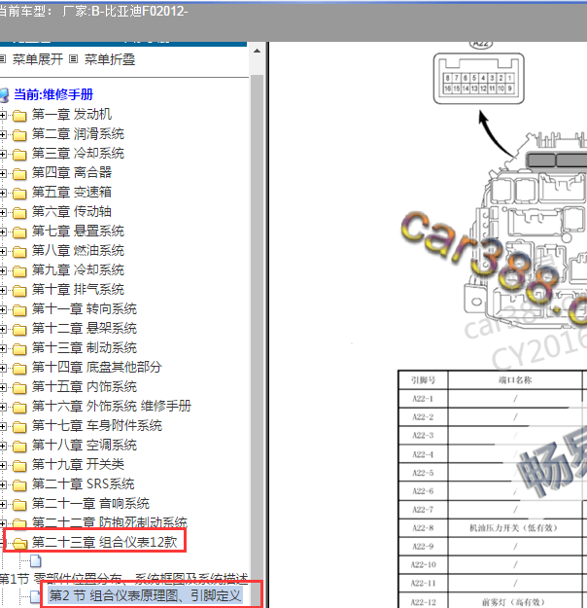Open chapter 第八章 燃油系统
Screen dimensions: 587x608
click(78, 250)
